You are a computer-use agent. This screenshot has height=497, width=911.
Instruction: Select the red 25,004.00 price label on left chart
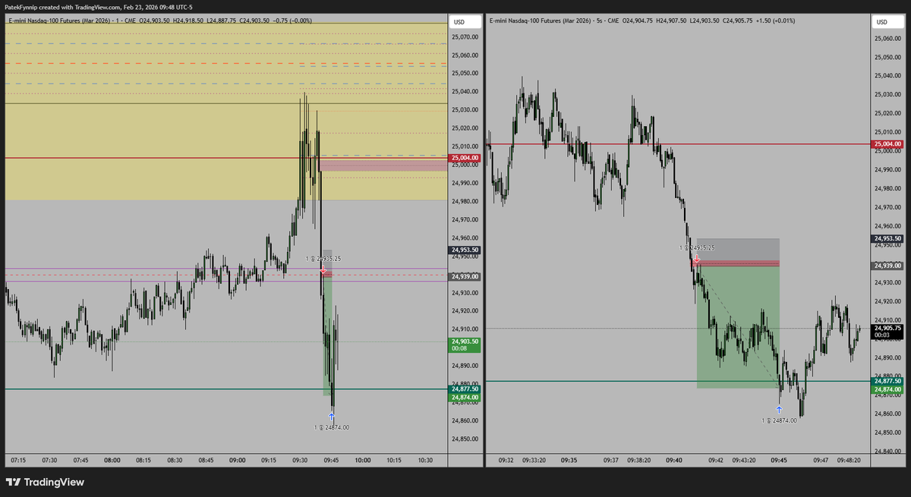(x=465, y=158)
